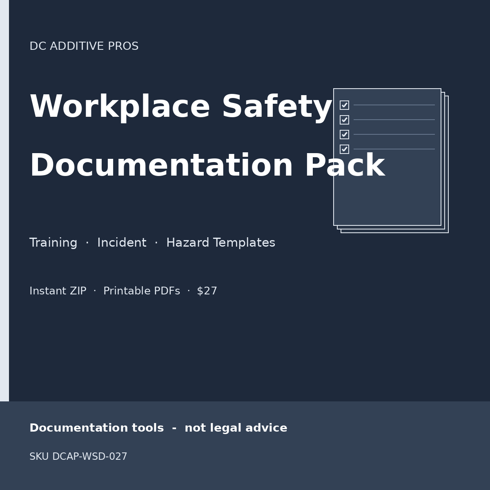Image resolution: width=490 pixels, height=490 pixels.
Task: Click 'Training · Incident · Hazard Templates' subtitle
Action: click(152, 243)
